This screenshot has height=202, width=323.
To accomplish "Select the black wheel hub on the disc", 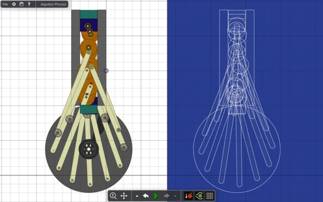I will (x=88, y=149).
